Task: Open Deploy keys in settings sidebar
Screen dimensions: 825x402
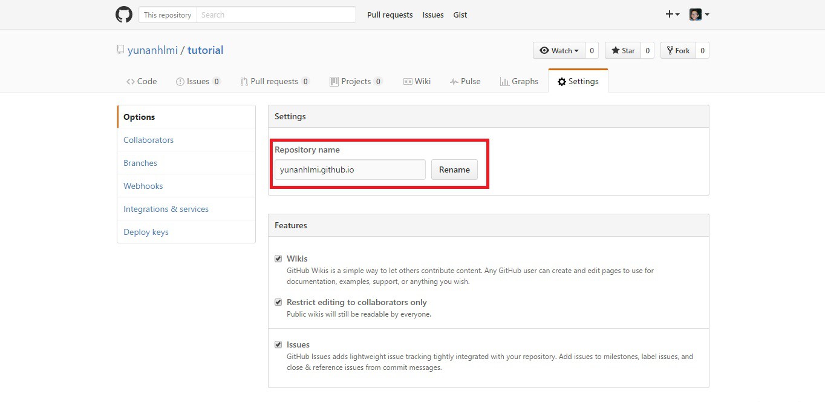Action: (186, 232)
